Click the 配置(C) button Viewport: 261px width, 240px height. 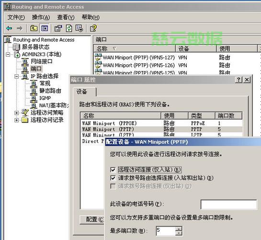pyautogui.click(x=92, y=219)
